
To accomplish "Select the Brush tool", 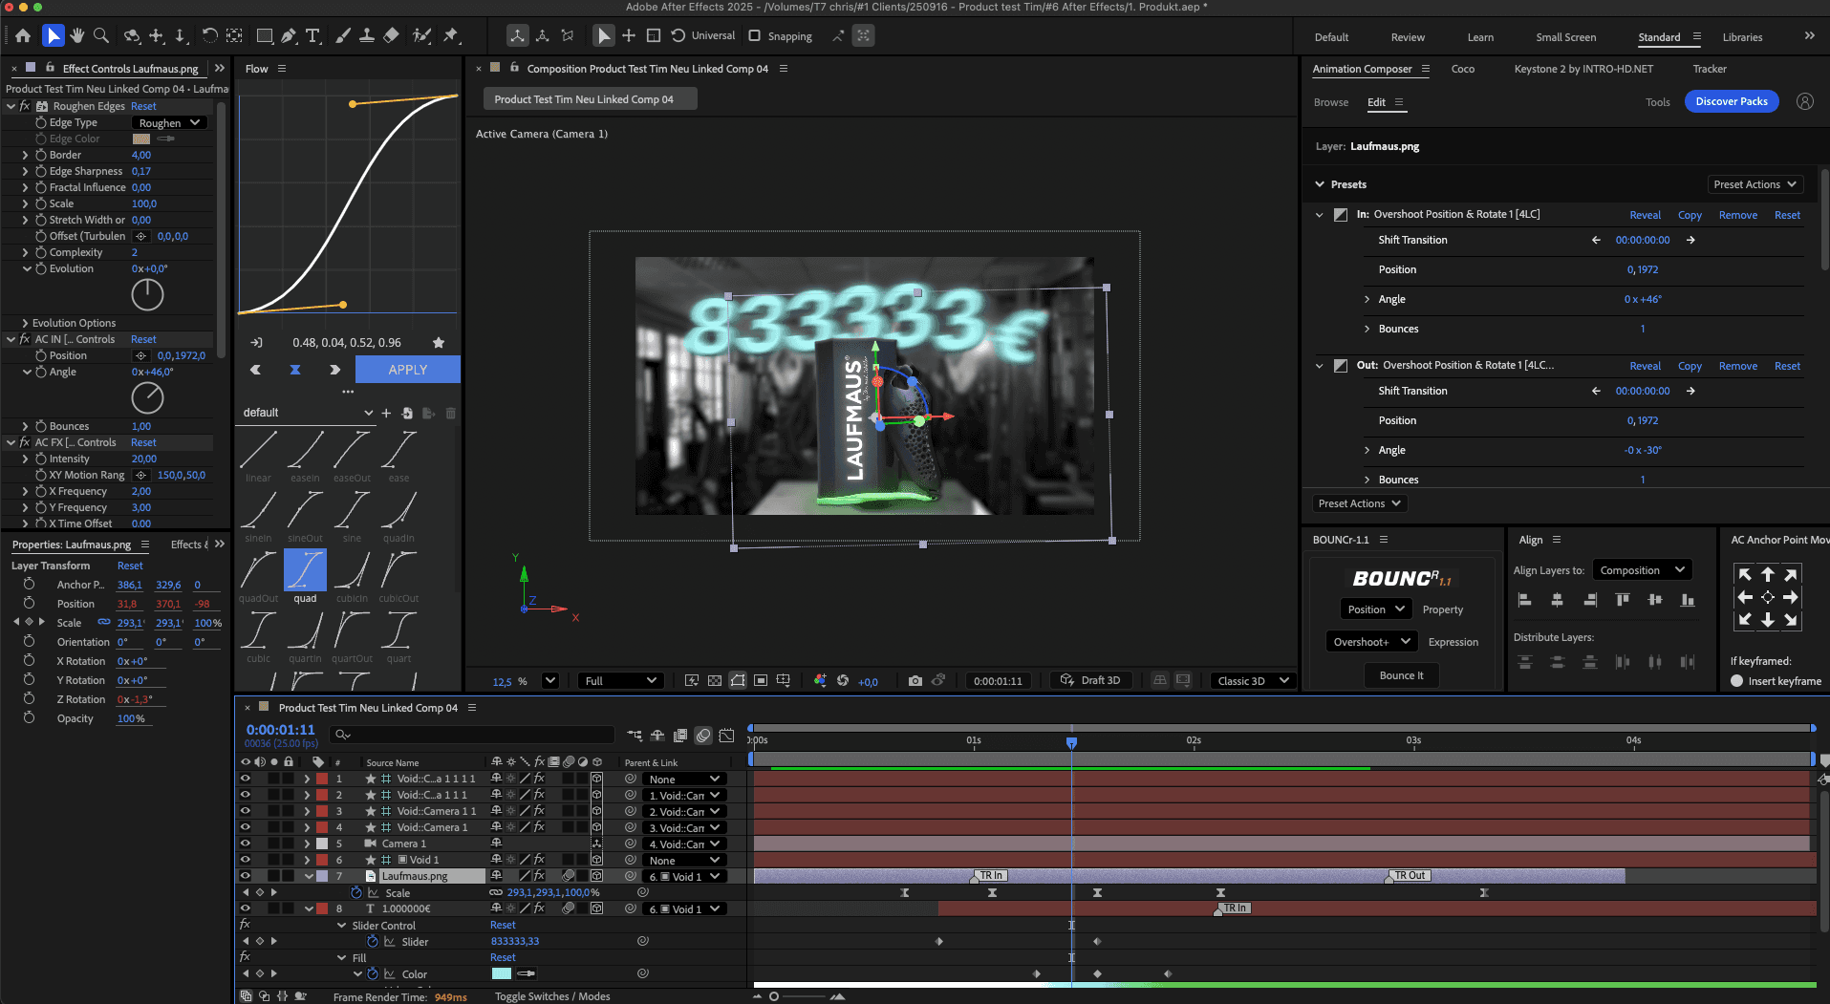I will pos(343,36).
